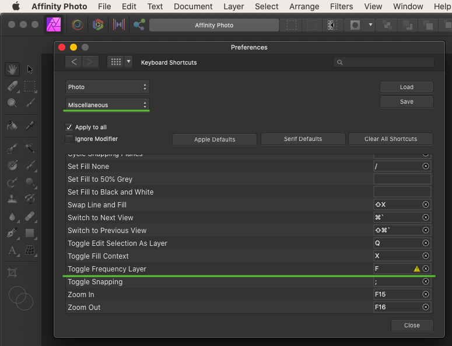452x346 pixels.
Task: Select the Flood Fill bucket tool
Action: [12, 126]
